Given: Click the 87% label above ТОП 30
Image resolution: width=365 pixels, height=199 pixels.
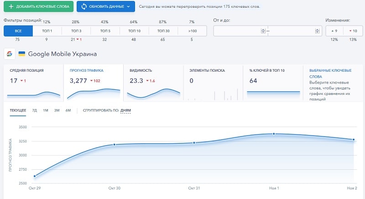Looking at the screenshot, I should (162, 22).
